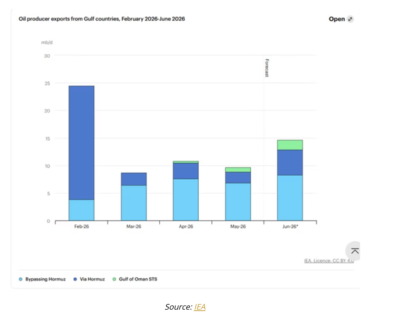Viewport: 398px width, 317px height.
Task: Click the 15 value on the y-axis
Action: point(47,139)
